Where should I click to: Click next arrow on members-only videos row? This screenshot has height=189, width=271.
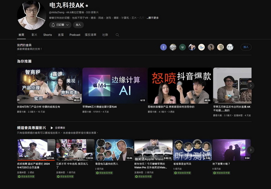[251, 150]
